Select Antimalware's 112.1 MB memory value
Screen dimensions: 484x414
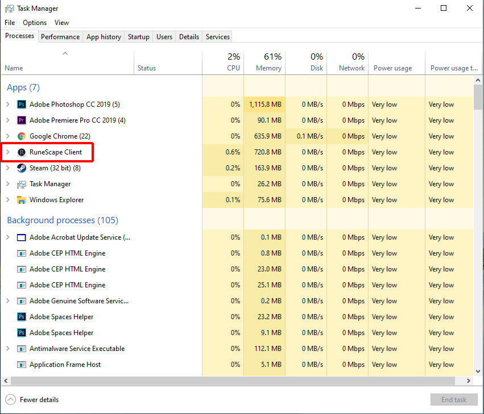pyautogui.click(x=264, y=349)
